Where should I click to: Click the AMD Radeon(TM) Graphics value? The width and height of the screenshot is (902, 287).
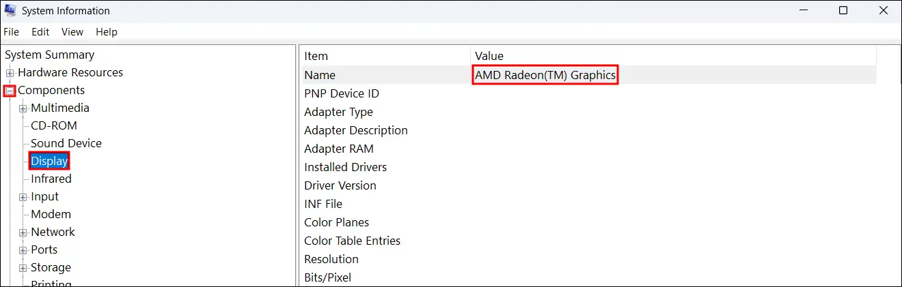coord(545,75)
